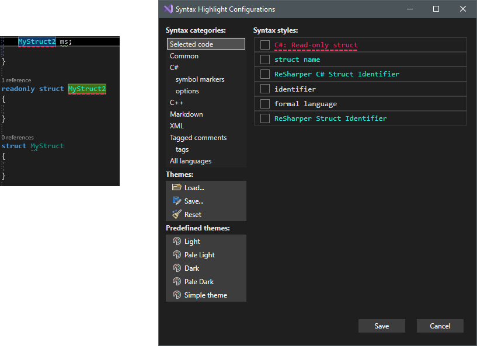This screenshot has height=346, width=477.
Task: Enable the 'C#: Read-only struct' checkbox
Action: tap(264, 44)
